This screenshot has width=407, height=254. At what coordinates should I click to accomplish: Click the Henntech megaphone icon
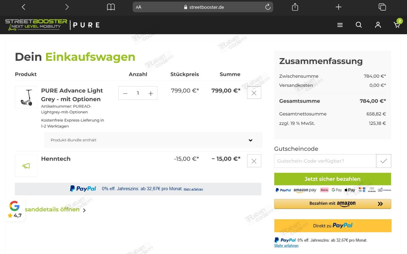(26, 166)
